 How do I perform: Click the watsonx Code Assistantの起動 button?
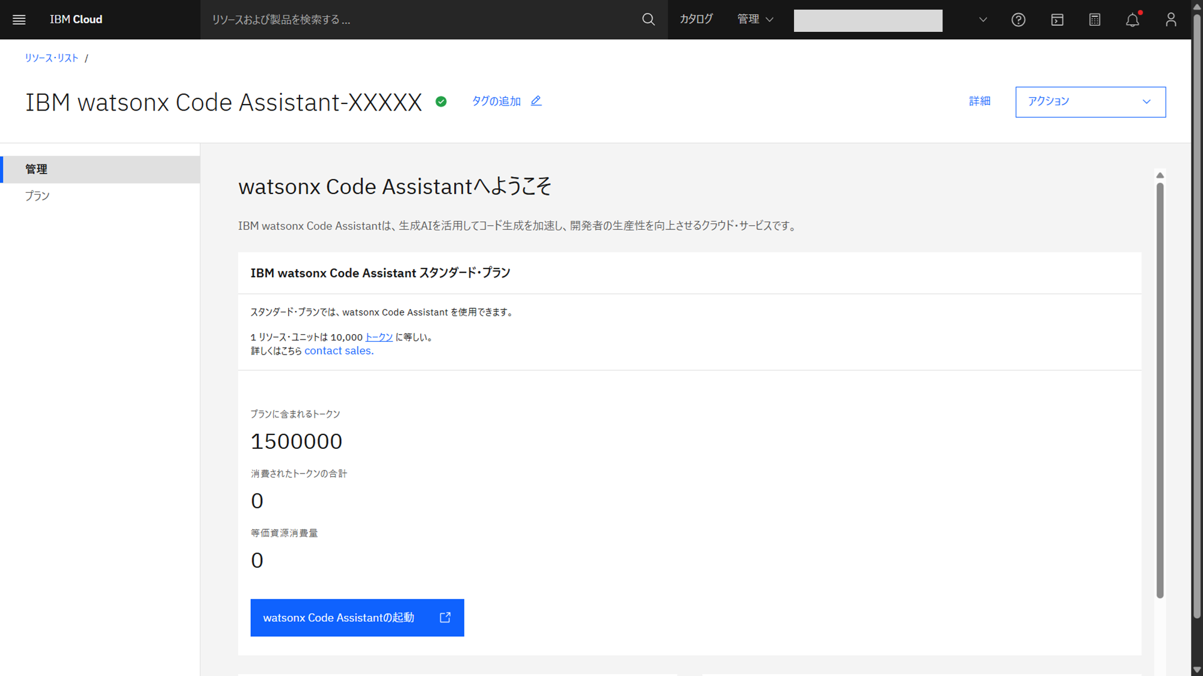[357, 618]
